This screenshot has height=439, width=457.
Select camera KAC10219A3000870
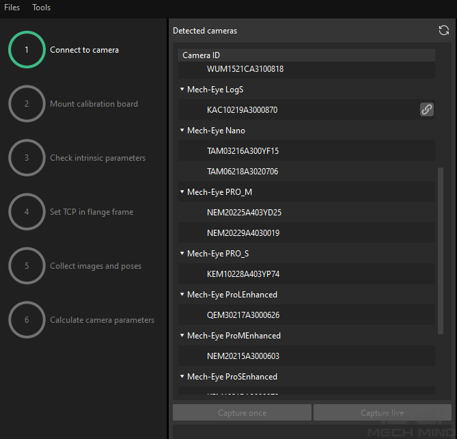point(307,109)
